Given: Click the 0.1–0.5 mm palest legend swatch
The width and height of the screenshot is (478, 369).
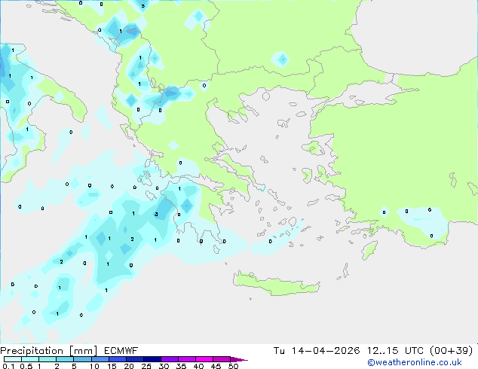Looking at the screenshot, I should (x=13, y=359).
